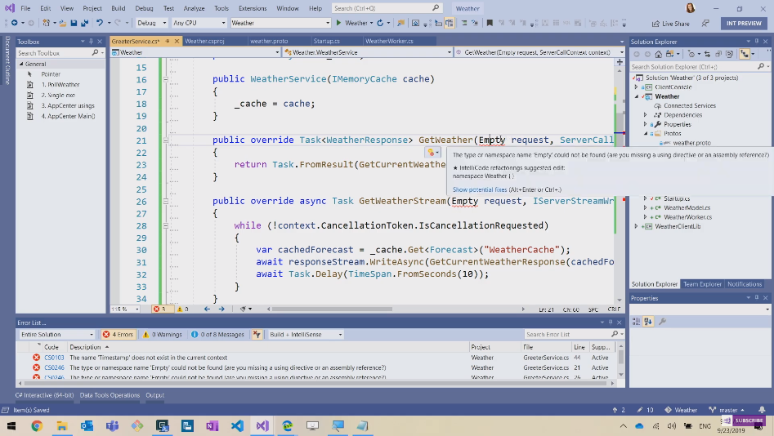This screenshot has height=436, width=774.
Task: Switch to the Startup.cs tab
Action: (326, 41)
